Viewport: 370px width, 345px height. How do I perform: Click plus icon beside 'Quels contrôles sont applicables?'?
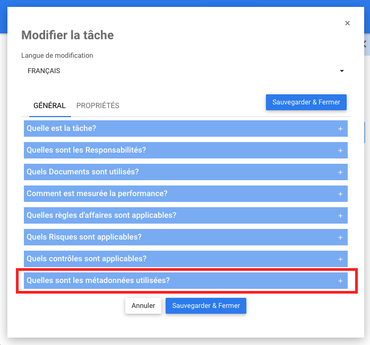point(340,259)
